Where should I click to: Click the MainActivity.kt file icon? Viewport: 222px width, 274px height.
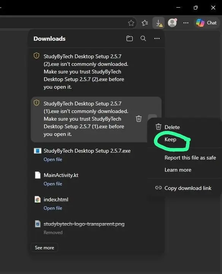pyautogui.click(x=38, y=175)
